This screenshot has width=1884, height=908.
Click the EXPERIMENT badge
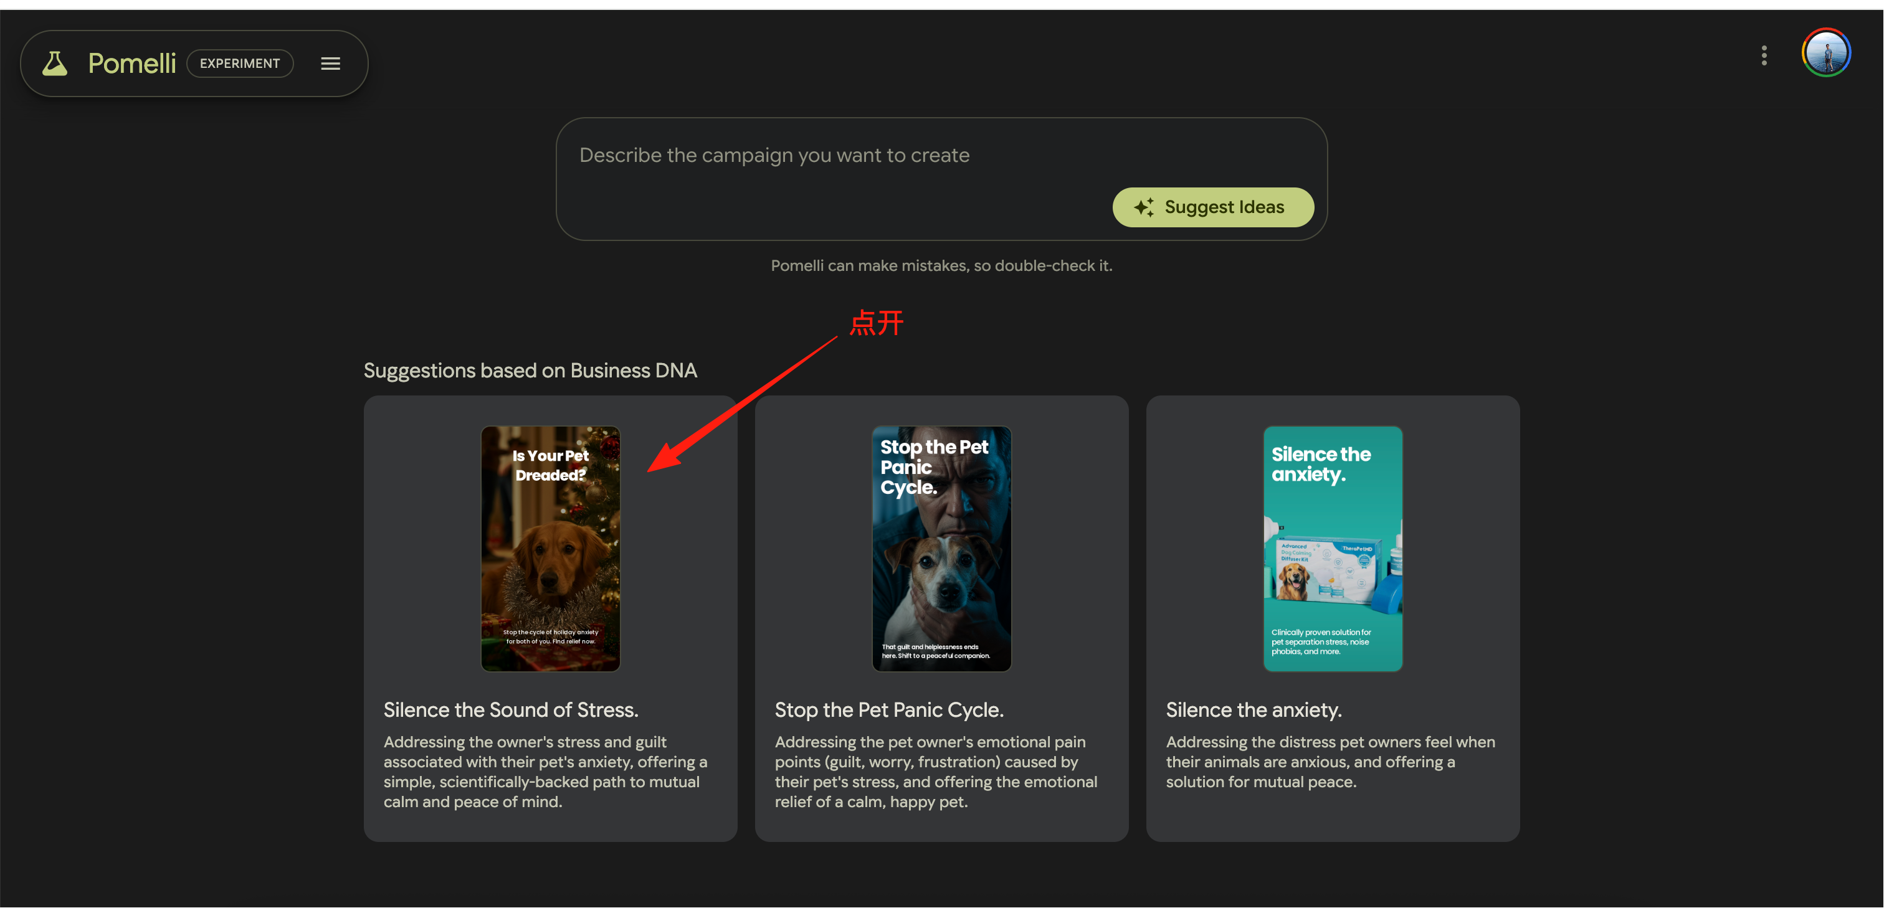240,64
